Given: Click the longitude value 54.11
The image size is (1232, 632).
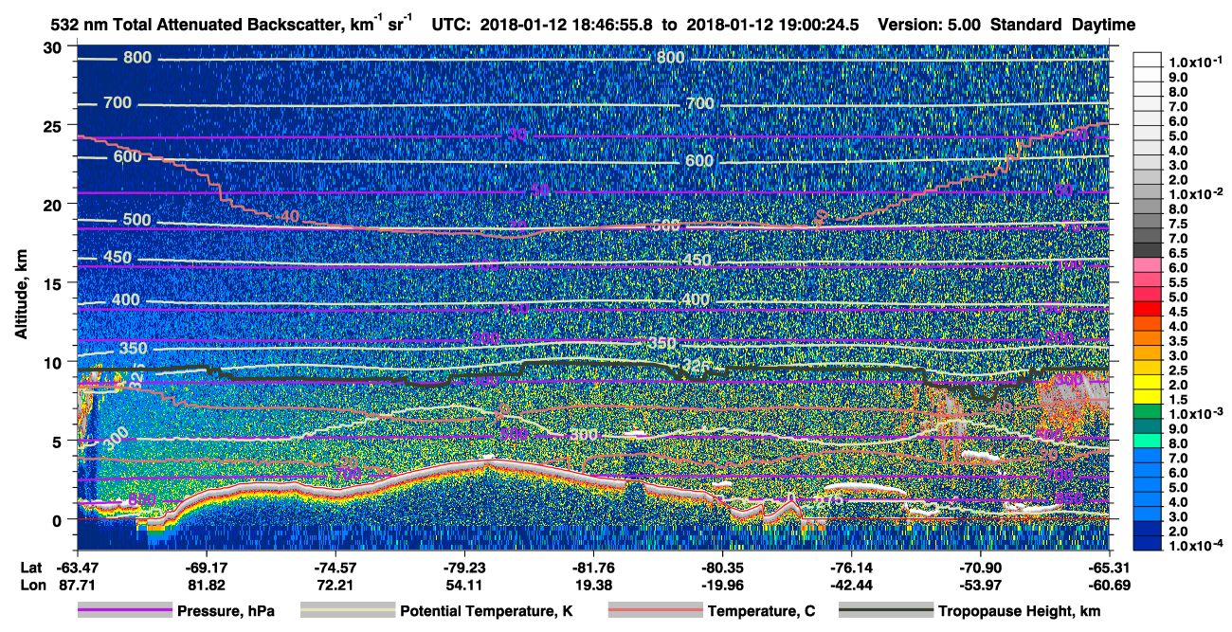Looking at the screenshot, I should (x=463, y=584).
